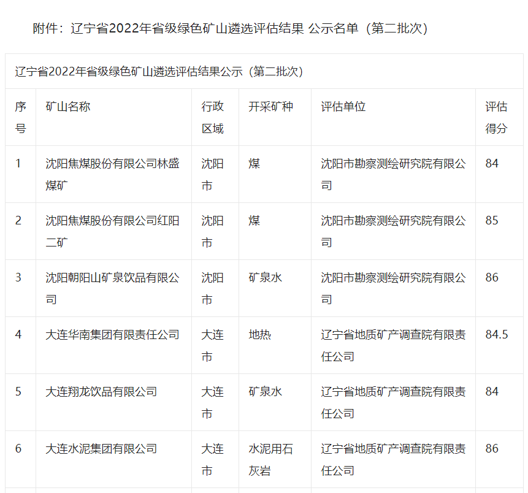528x493 pixels.
Task: Click the 开采矿种 column header
Action: click(270, 107)
